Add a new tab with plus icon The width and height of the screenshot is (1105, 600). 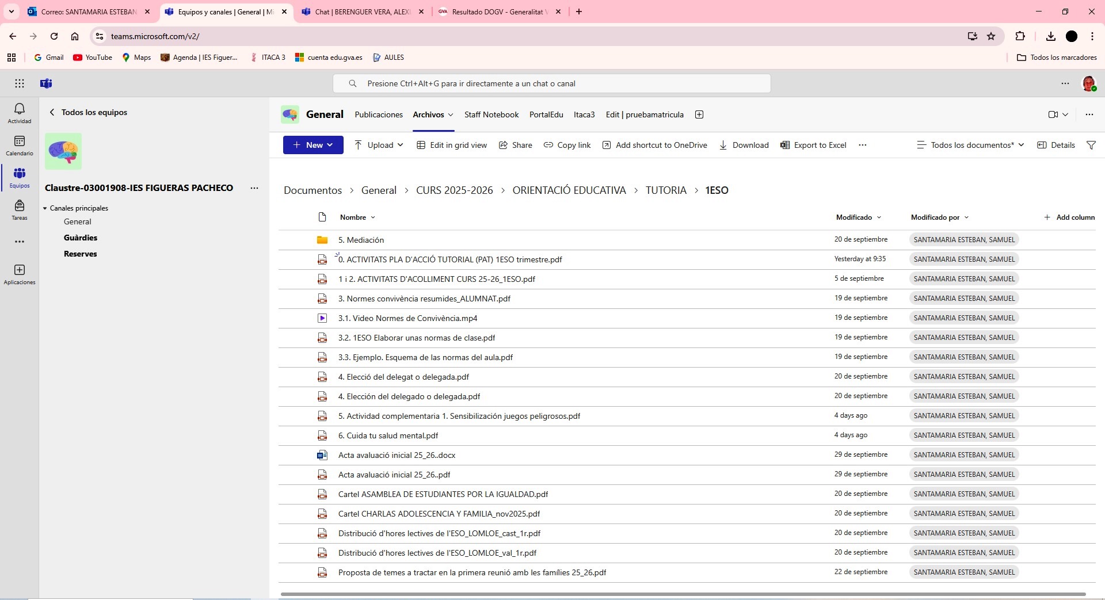pos(699,114)
